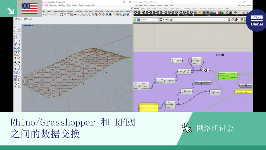
Task: Select the green Geometry Direction Count component
Action: click(228, 76)
